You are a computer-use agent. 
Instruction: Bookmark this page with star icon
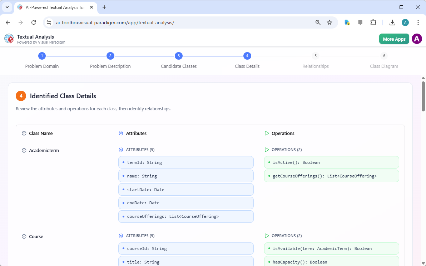click(330, 22)
